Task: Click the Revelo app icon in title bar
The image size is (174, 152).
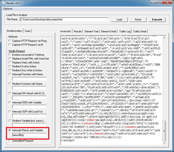Action: (x=3, y=2)
